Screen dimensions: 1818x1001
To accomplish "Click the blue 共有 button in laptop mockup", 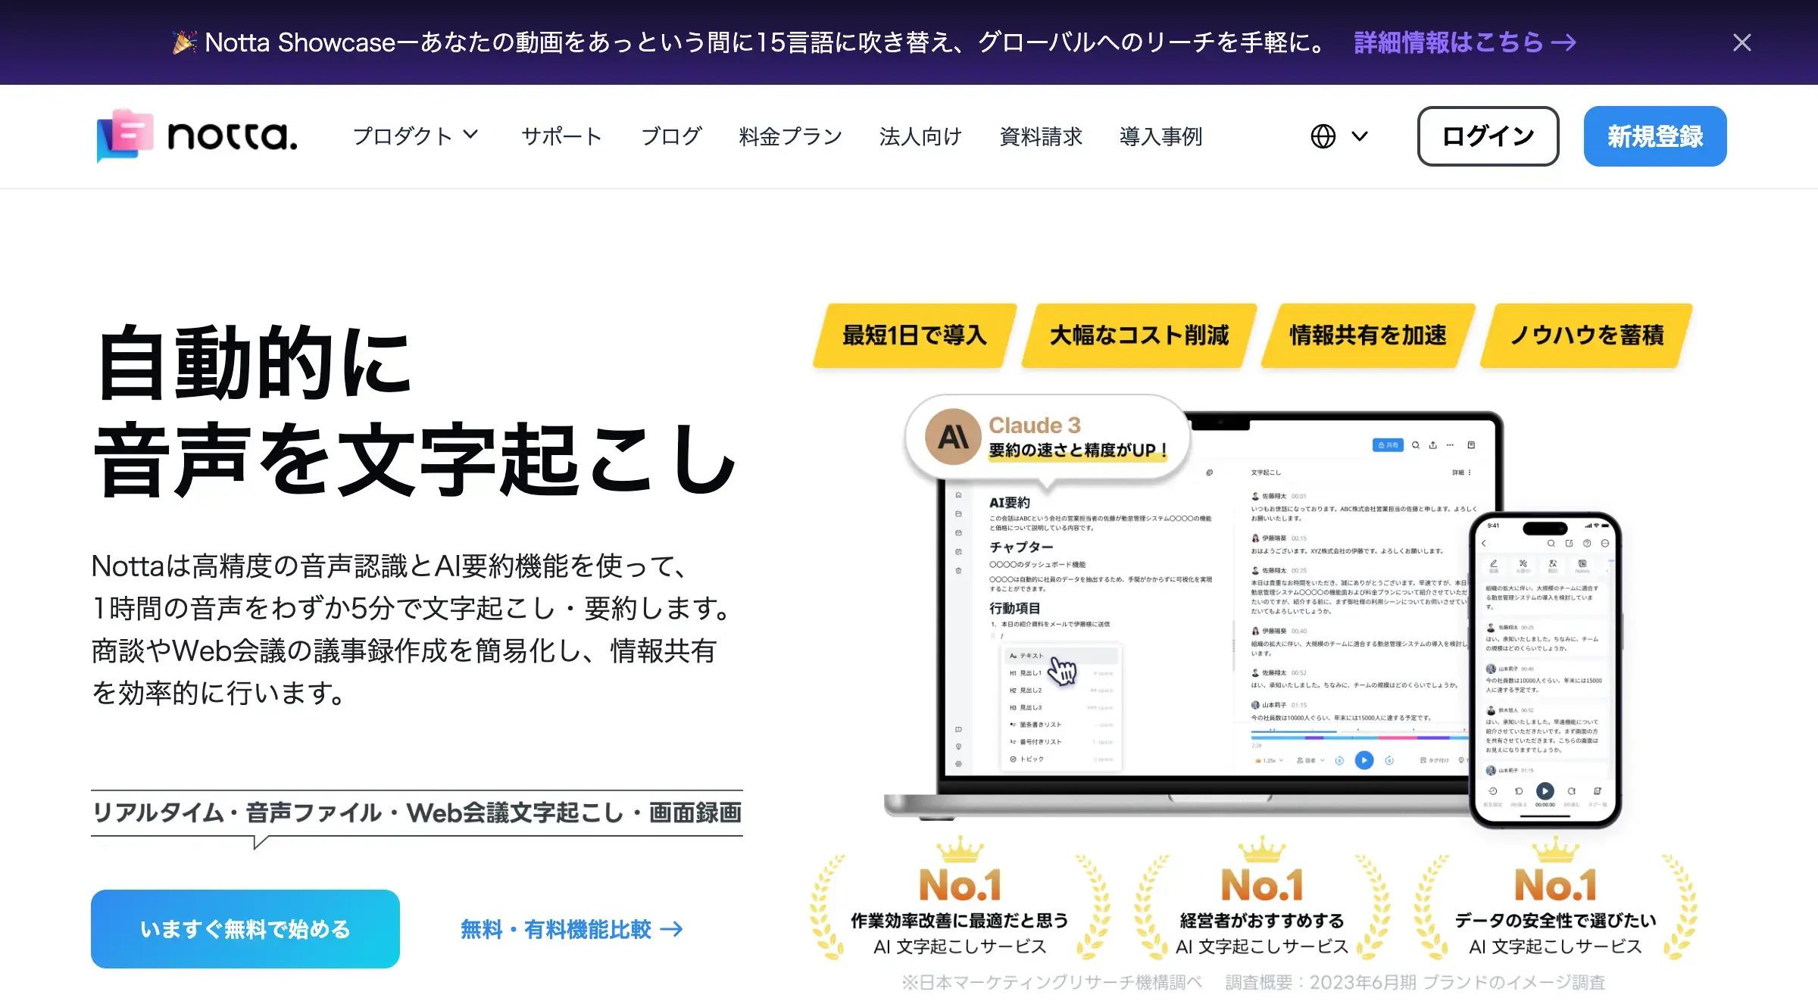I will [x=1388, y=445].
